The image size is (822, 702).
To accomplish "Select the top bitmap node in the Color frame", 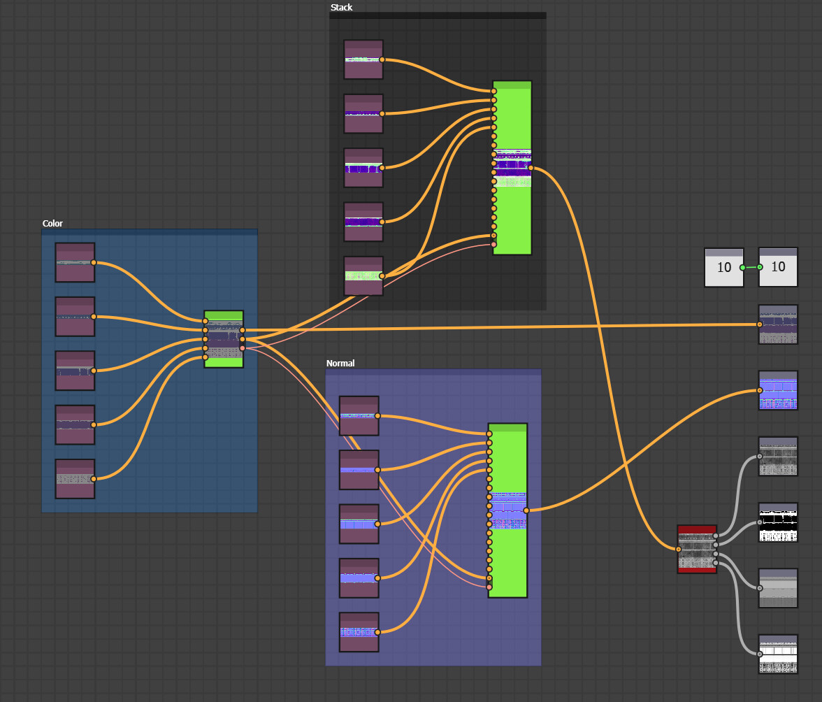I will [75, 262].
